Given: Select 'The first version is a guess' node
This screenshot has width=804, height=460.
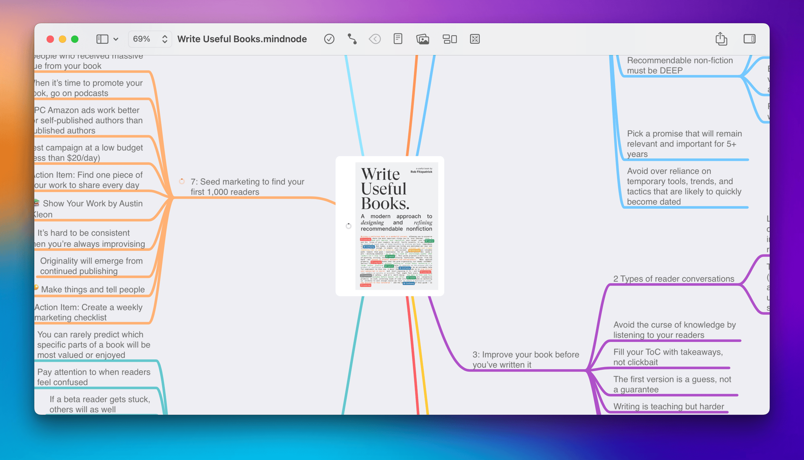Looking at the screenshot, I should 672,384.
